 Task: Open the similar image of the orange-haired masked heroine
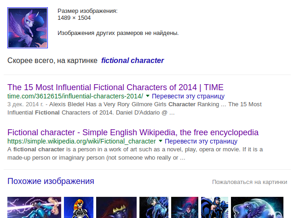(x=79, y=207)
